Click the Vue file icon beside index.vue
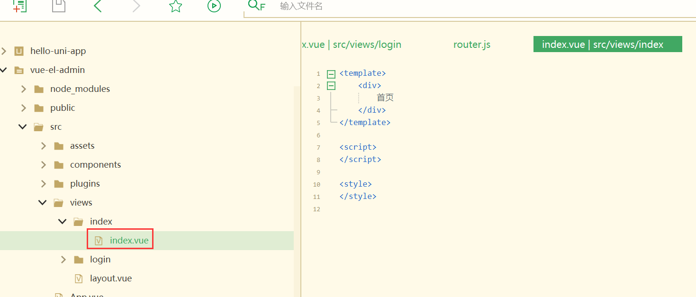This screenshot has height=297, width=696. click(99, 240)
